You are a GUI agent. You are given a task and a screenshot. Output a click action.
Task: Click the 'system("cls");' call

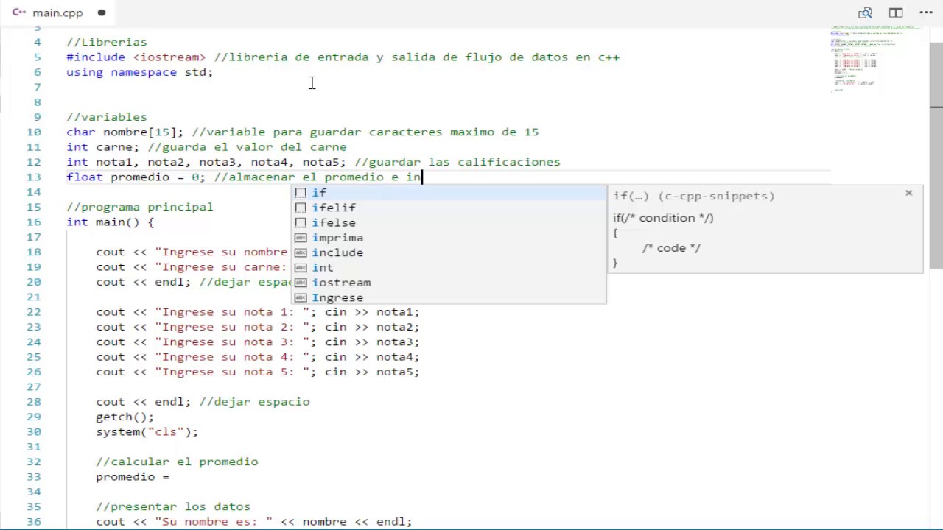point(147,431)
